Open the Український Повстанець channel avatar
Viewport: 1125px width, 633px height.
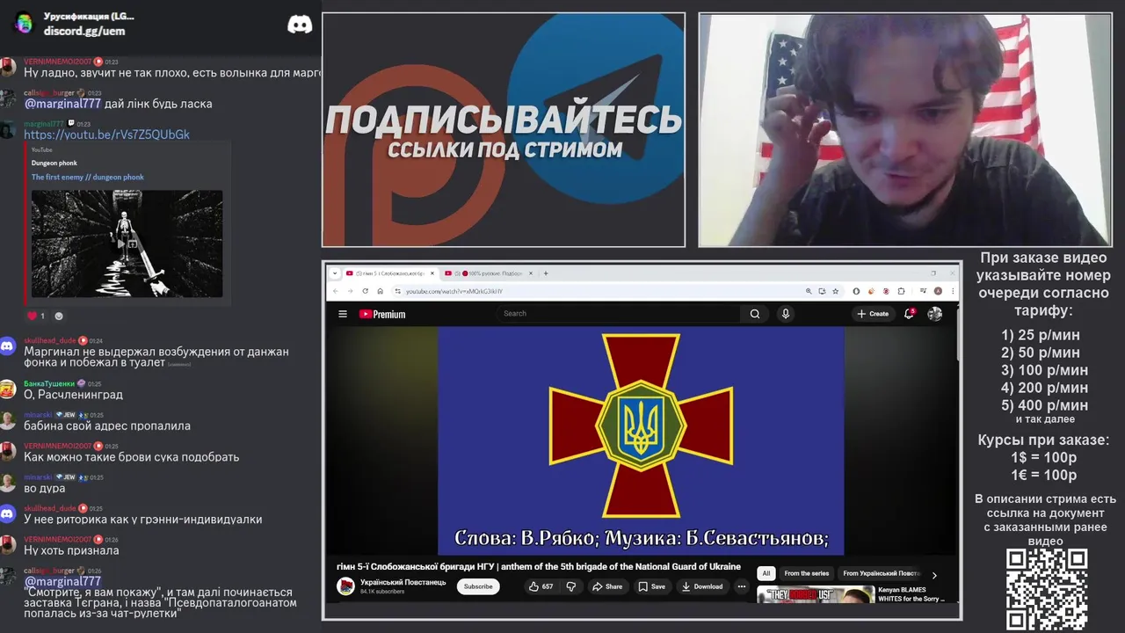pos(345,586)
